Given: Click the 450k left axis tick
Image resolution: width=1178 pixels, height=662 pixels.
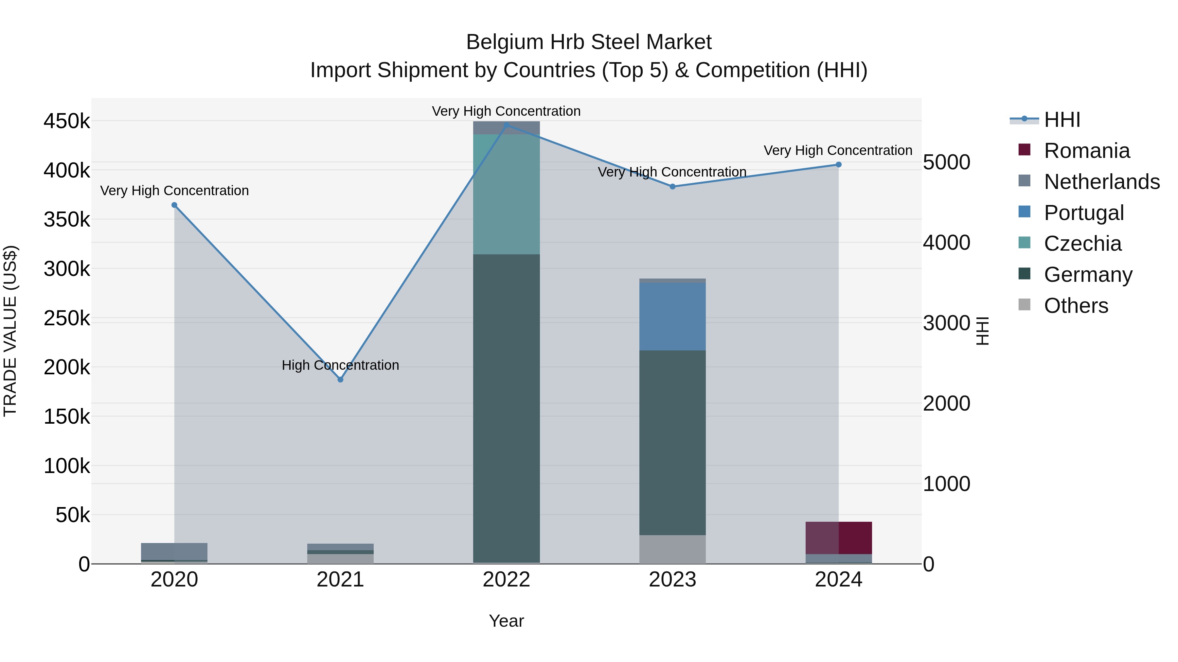Looking at the screenshot, I should [x=67, y=122].
